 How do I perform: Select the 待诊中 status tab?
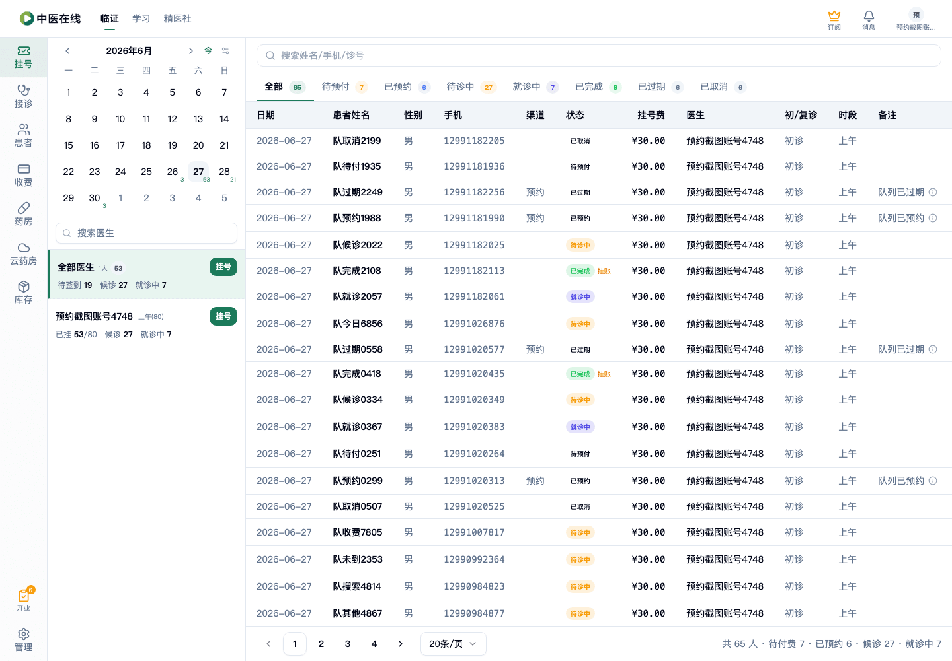tap(471, 87)
